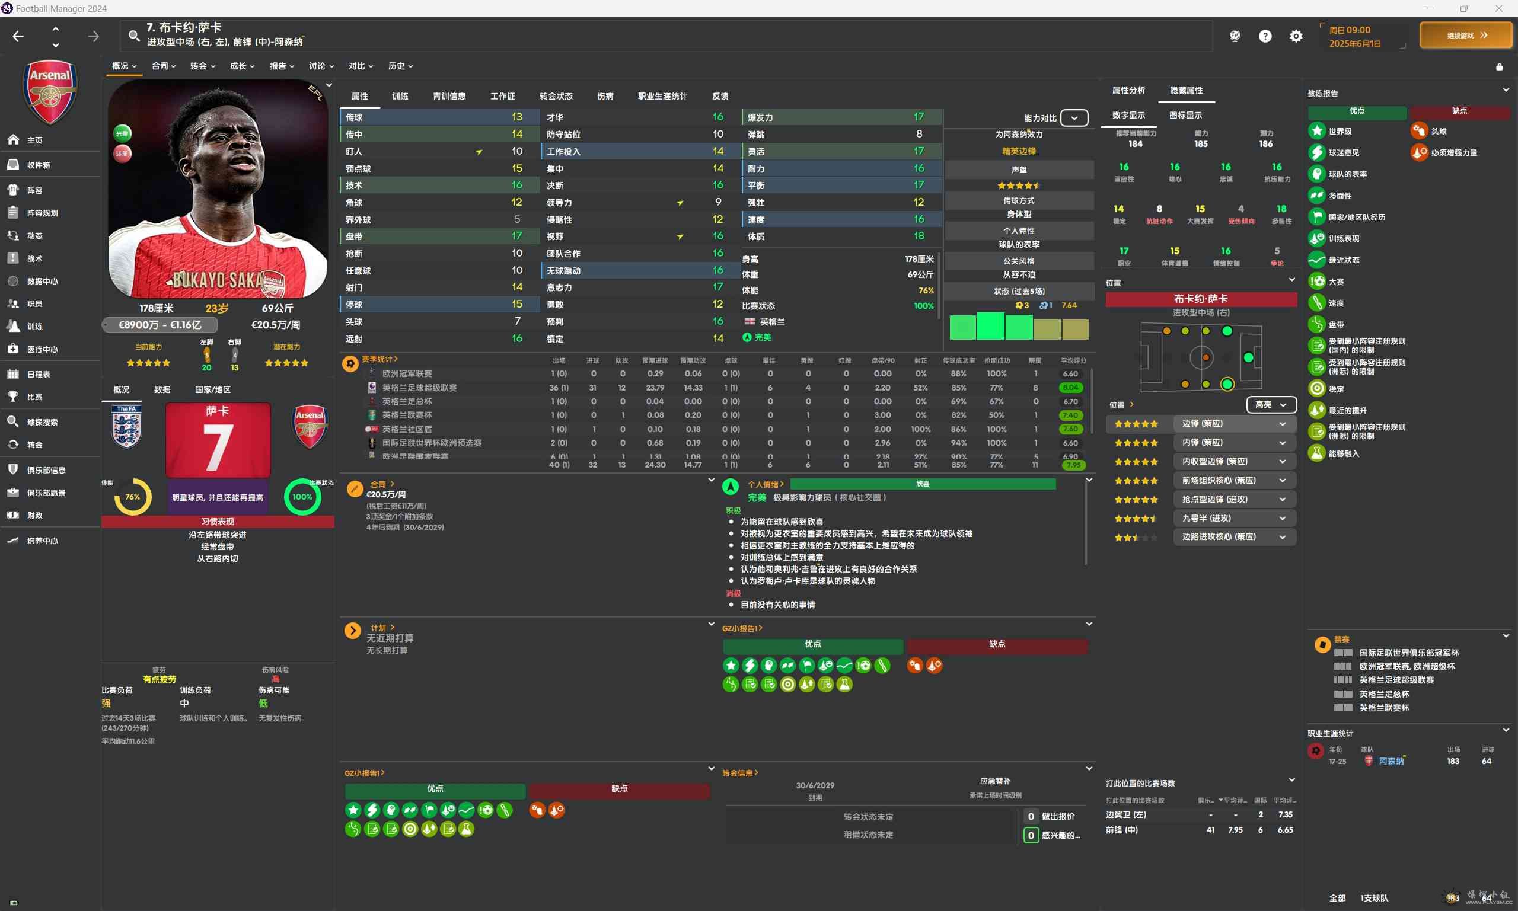
Task: Open the 成长 dropdown menu
Action: pyautogui.click(x=242, y=66)
